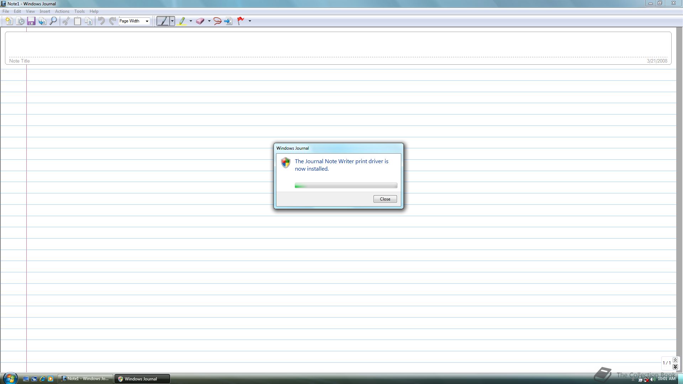This screenshot has height=384, width=683.
Task: Click the Cut scissors icon
Action: pos(66,21)
